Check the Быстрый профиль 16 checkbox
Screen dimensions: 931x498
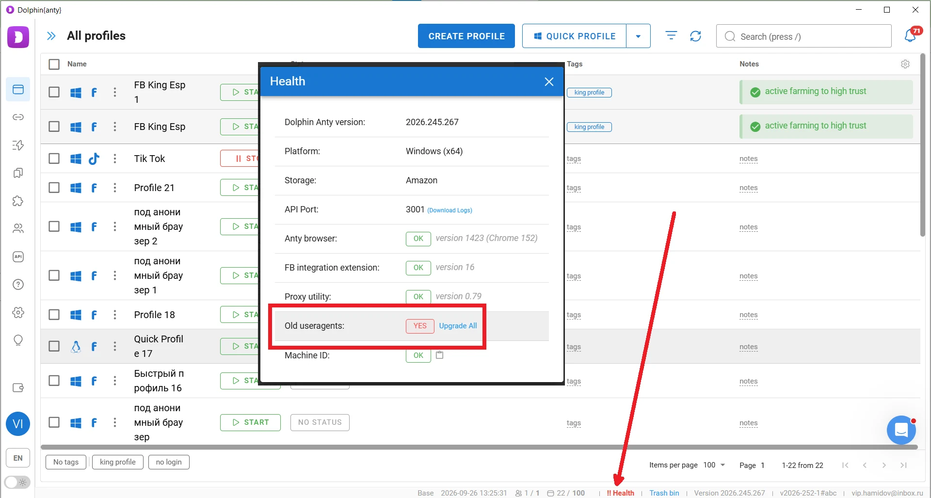point(54,381)
